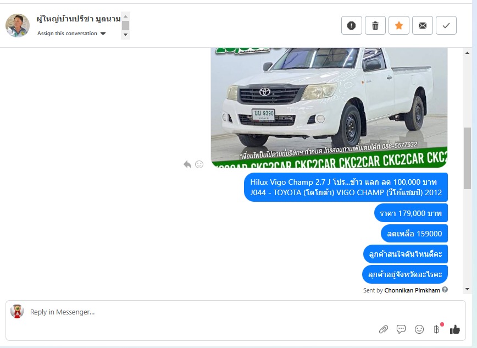Open the emoji picker in reply box
Viewport: 477px width, 348px height.
419,329
